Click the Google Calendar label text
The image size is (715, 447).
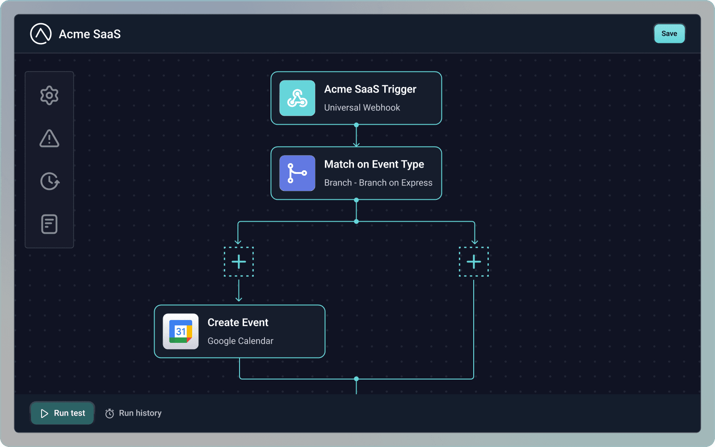click(240, 341)
